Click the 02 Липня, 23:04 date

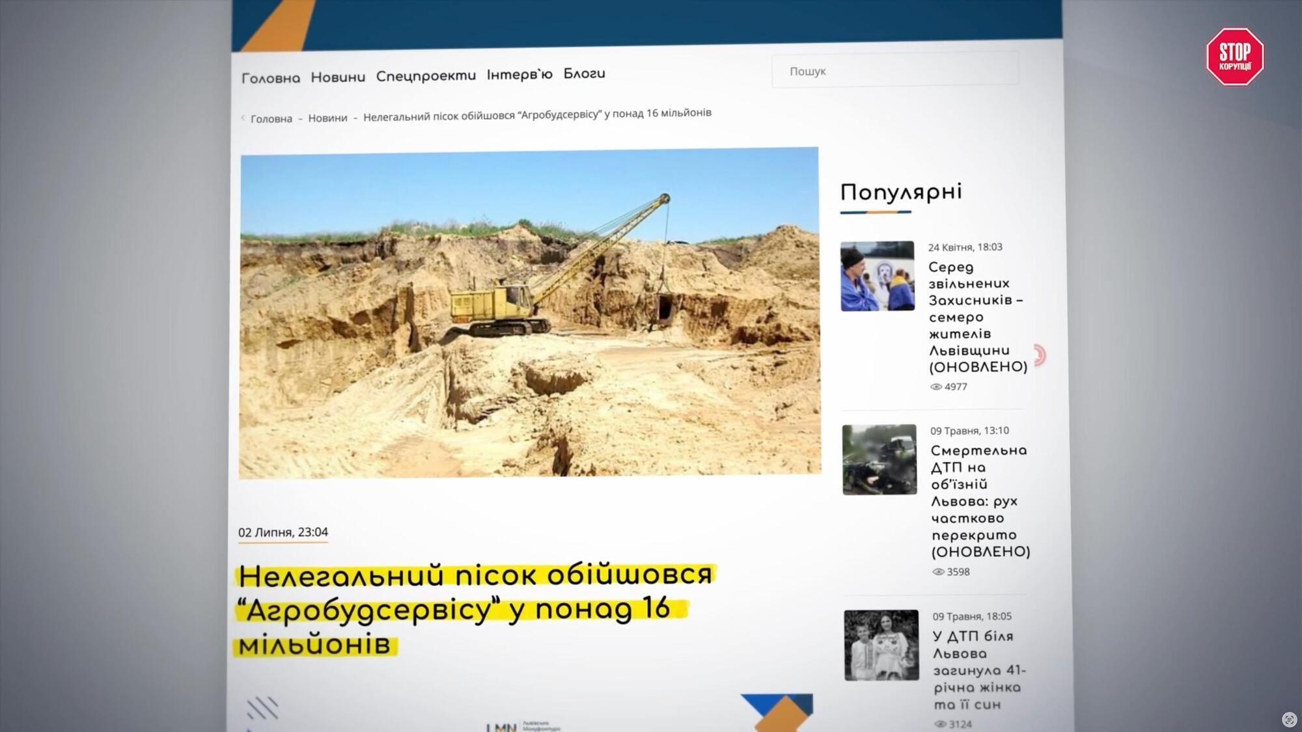pyautogui.click(x=283, y=532)
